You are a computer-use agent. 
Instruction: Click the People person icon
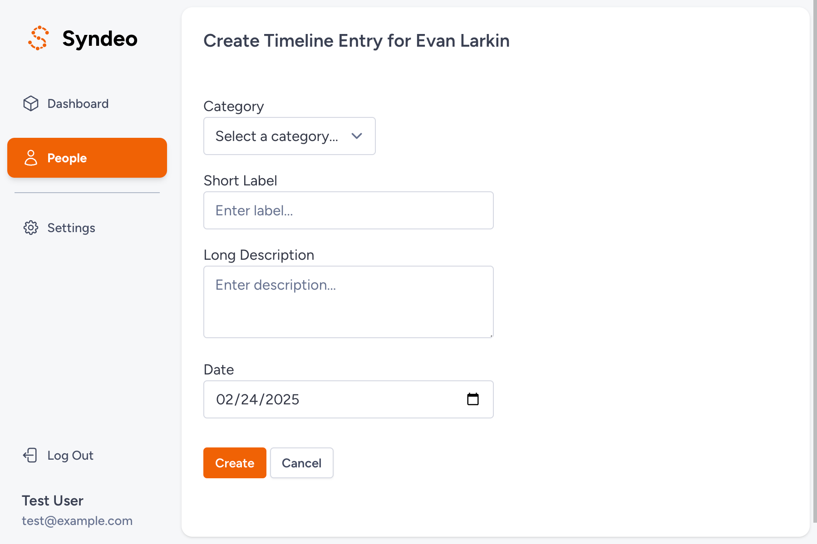point(31,158)
